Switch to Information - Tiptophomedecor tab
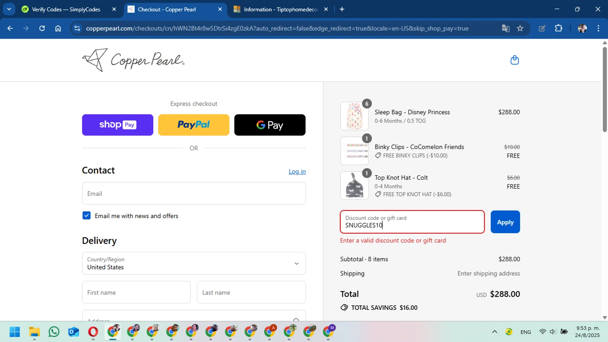Screen dimensions: 608x342 (x=281, y=9)
